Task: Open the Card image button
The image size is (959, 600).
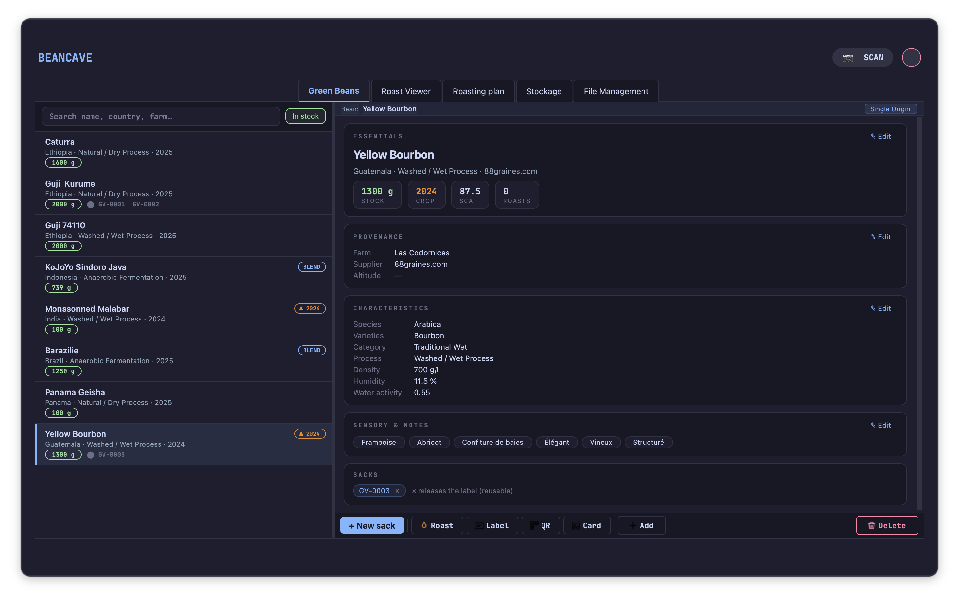Action: pos(586,525)
